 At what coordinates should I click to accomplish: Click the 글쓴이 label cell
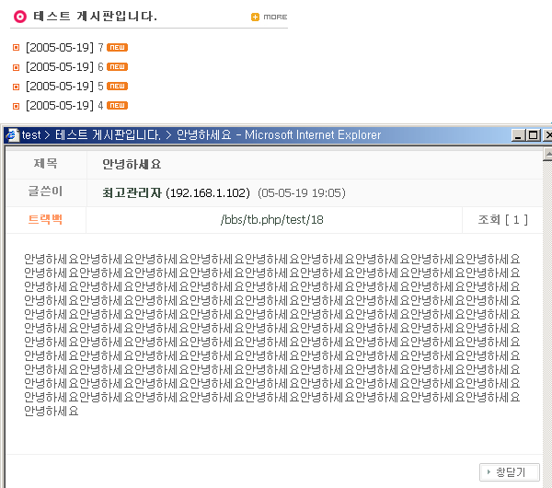pos(45,192)
